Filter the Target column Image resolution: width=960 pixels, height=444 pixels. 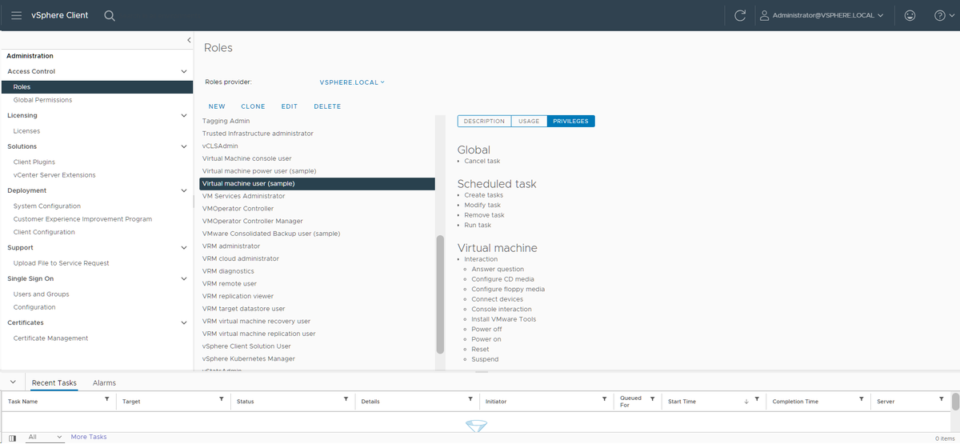pyautogui.click(x=222, y=399)
